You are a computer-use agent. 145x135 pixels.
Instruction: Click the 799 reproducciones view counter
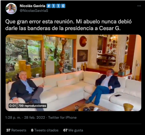(x=32, y=106)
